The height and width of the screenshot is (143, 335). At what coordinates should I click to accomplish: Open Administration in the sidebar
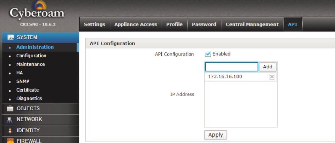pos(35,47)
